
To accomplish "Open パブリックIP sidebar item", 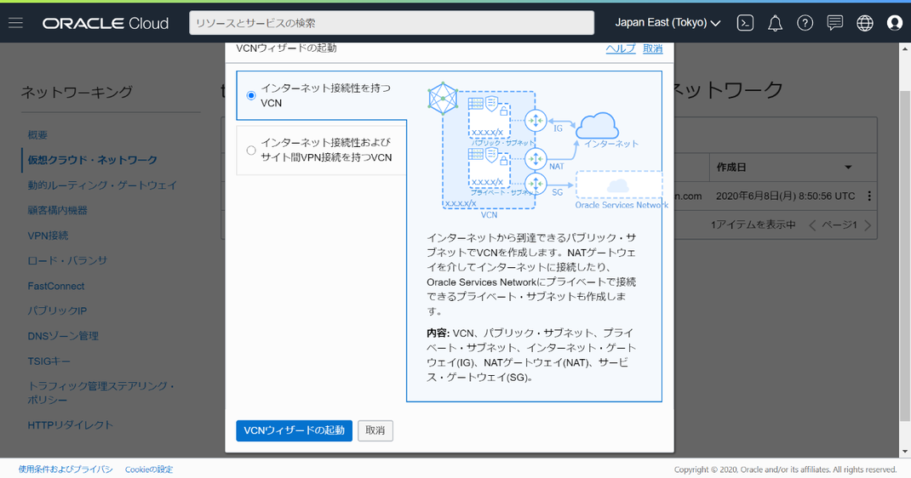I will coord(57,311).
